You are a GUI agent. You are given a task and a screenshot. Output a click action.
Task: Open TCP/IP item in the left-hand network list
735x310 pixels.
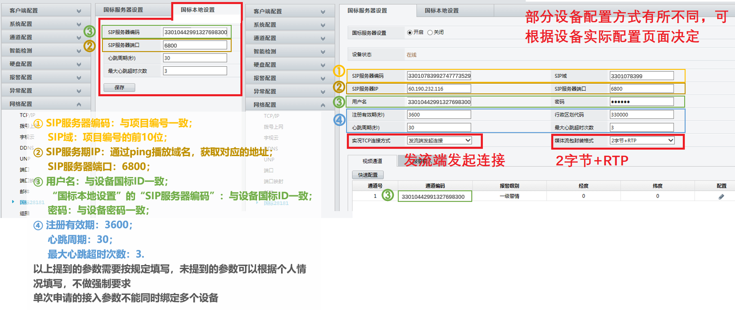27,115
